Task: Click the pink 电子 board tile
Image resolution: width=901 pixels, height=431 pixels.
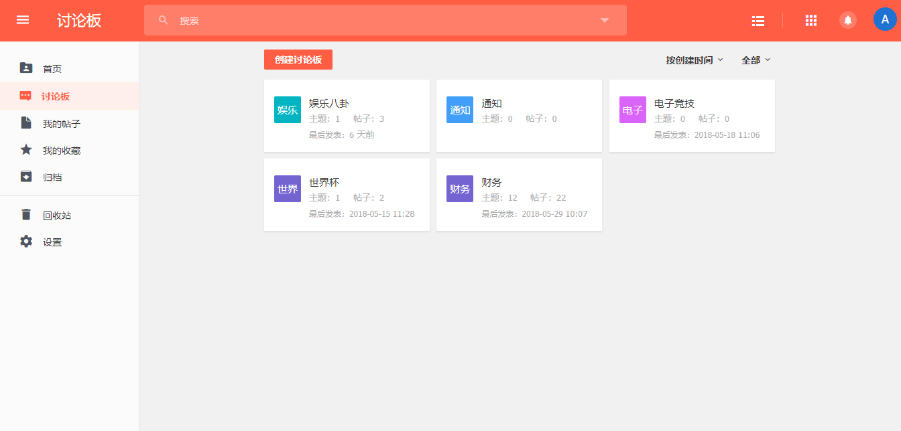Action: point(632,110)
